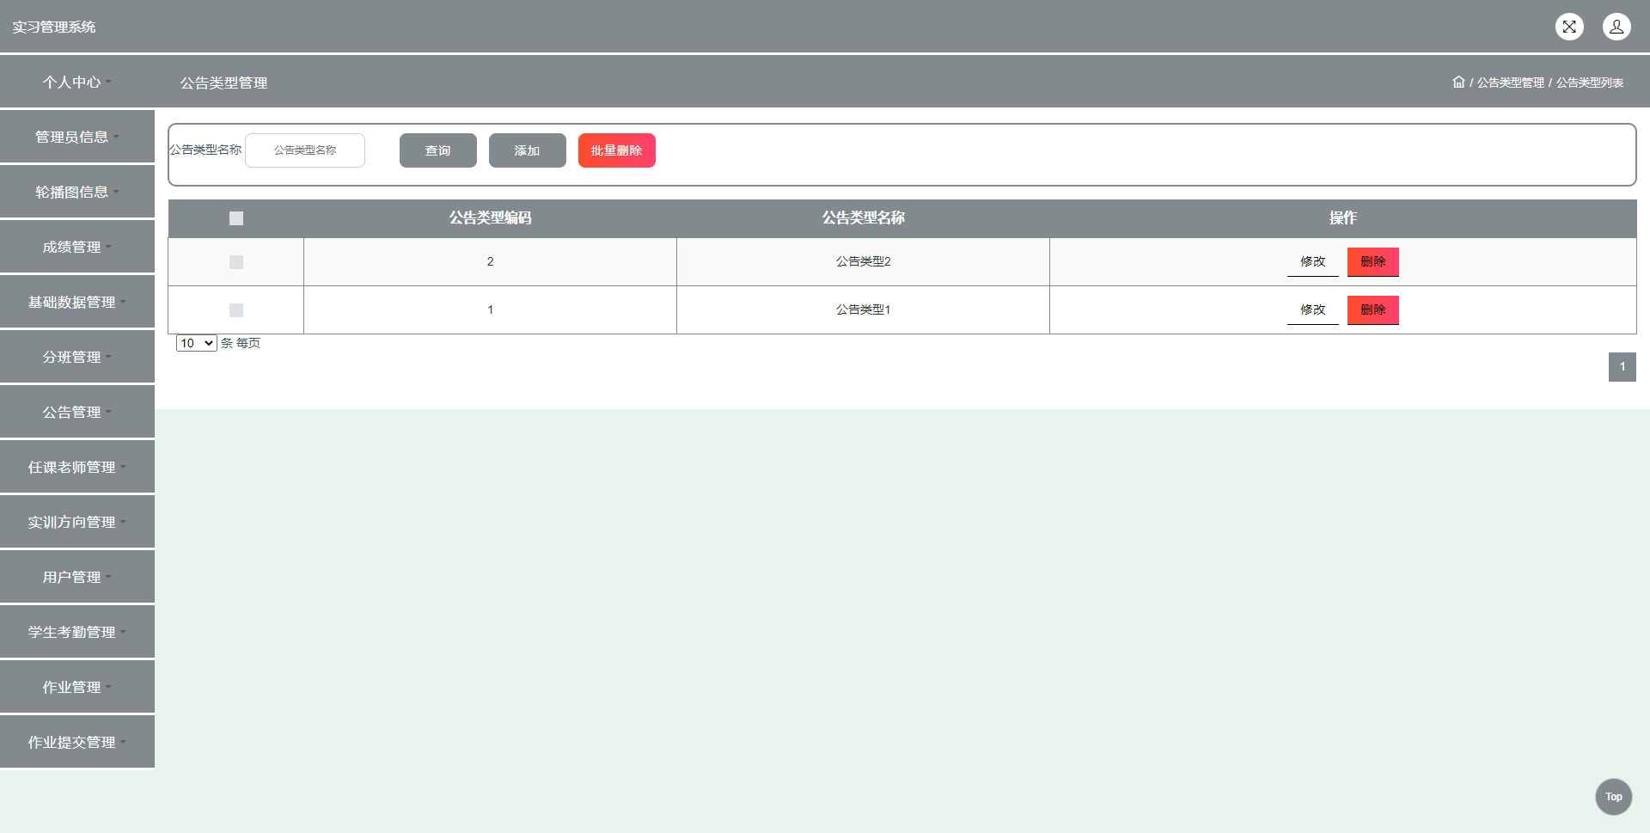The height and width of the screenshot is (833, 1650).
Task: Click the red 批量删除 button
Action: (617, 150)
